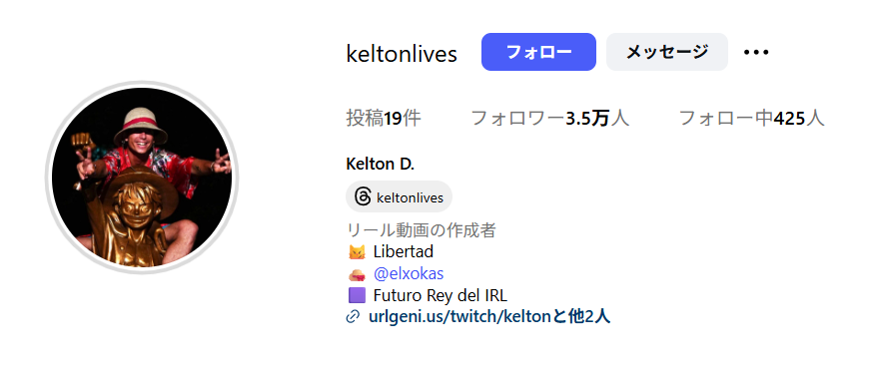This screenshot has height=376, width=876.
Task: View the 投稿19件 posts count
Action: tap(384, 119)
